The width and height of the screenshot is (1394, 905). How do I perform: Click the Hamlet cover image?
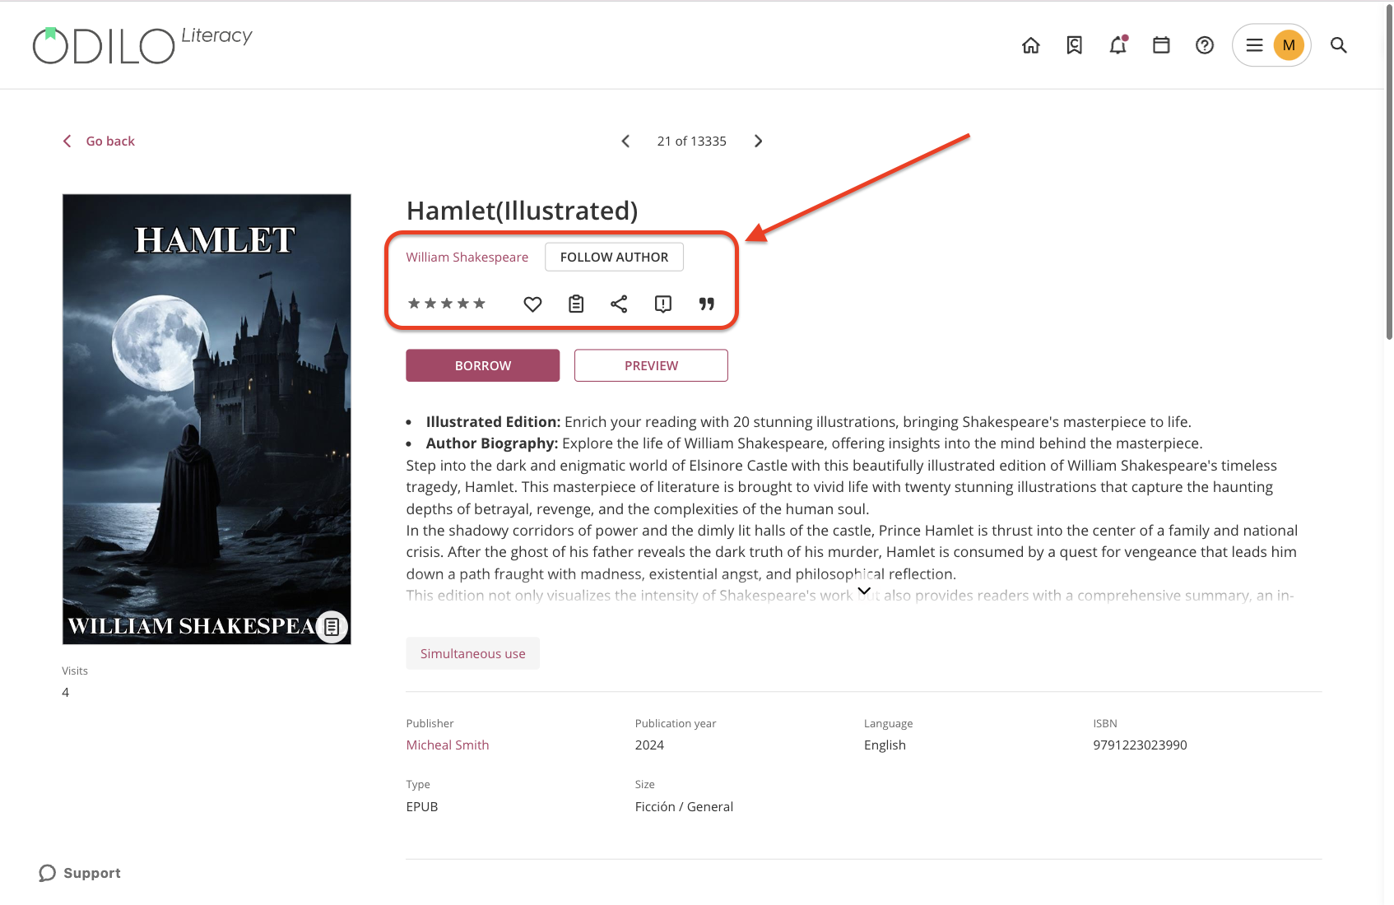pyautogui.click(x=207, y=419)
